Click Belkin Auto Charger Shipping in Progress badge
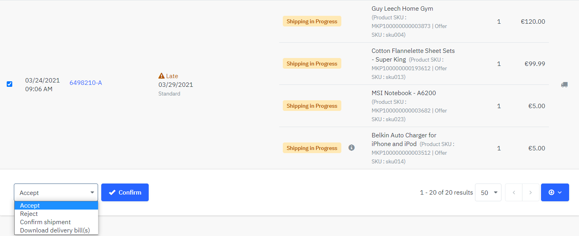 tap(312, 148)
